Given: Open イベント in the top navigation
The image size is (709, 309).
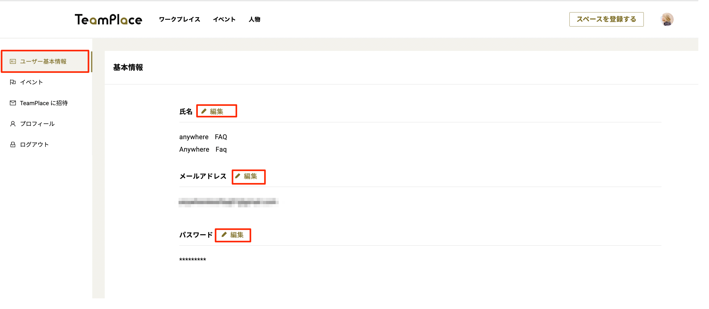Looking at the screenshot, I should point(224,19).
